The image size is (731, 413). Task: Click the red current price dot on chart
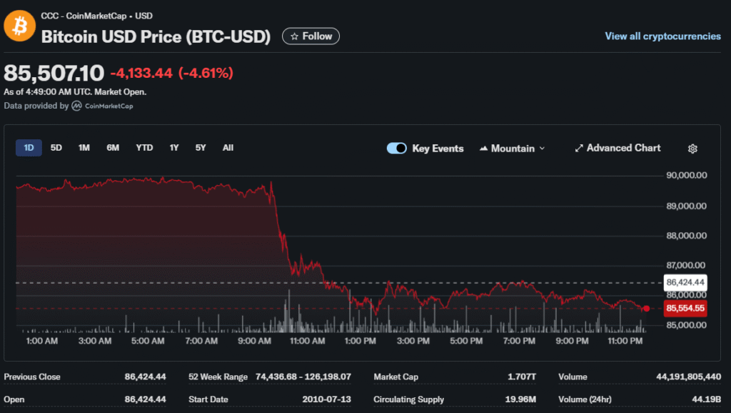pyautogui.click(x=646, y=309)
